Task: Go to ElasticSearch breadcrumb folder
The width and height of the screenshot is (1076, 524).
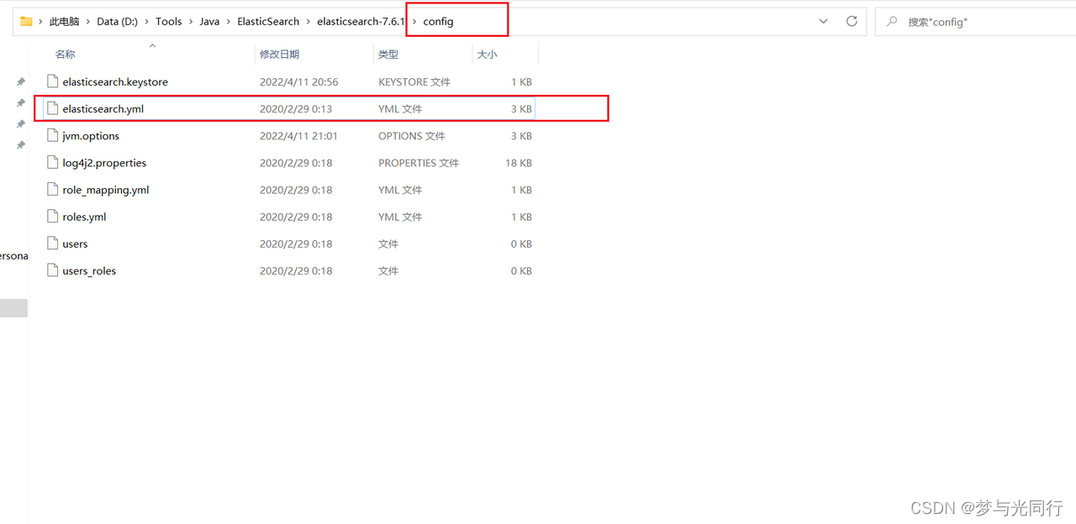Action: (268, 22)
